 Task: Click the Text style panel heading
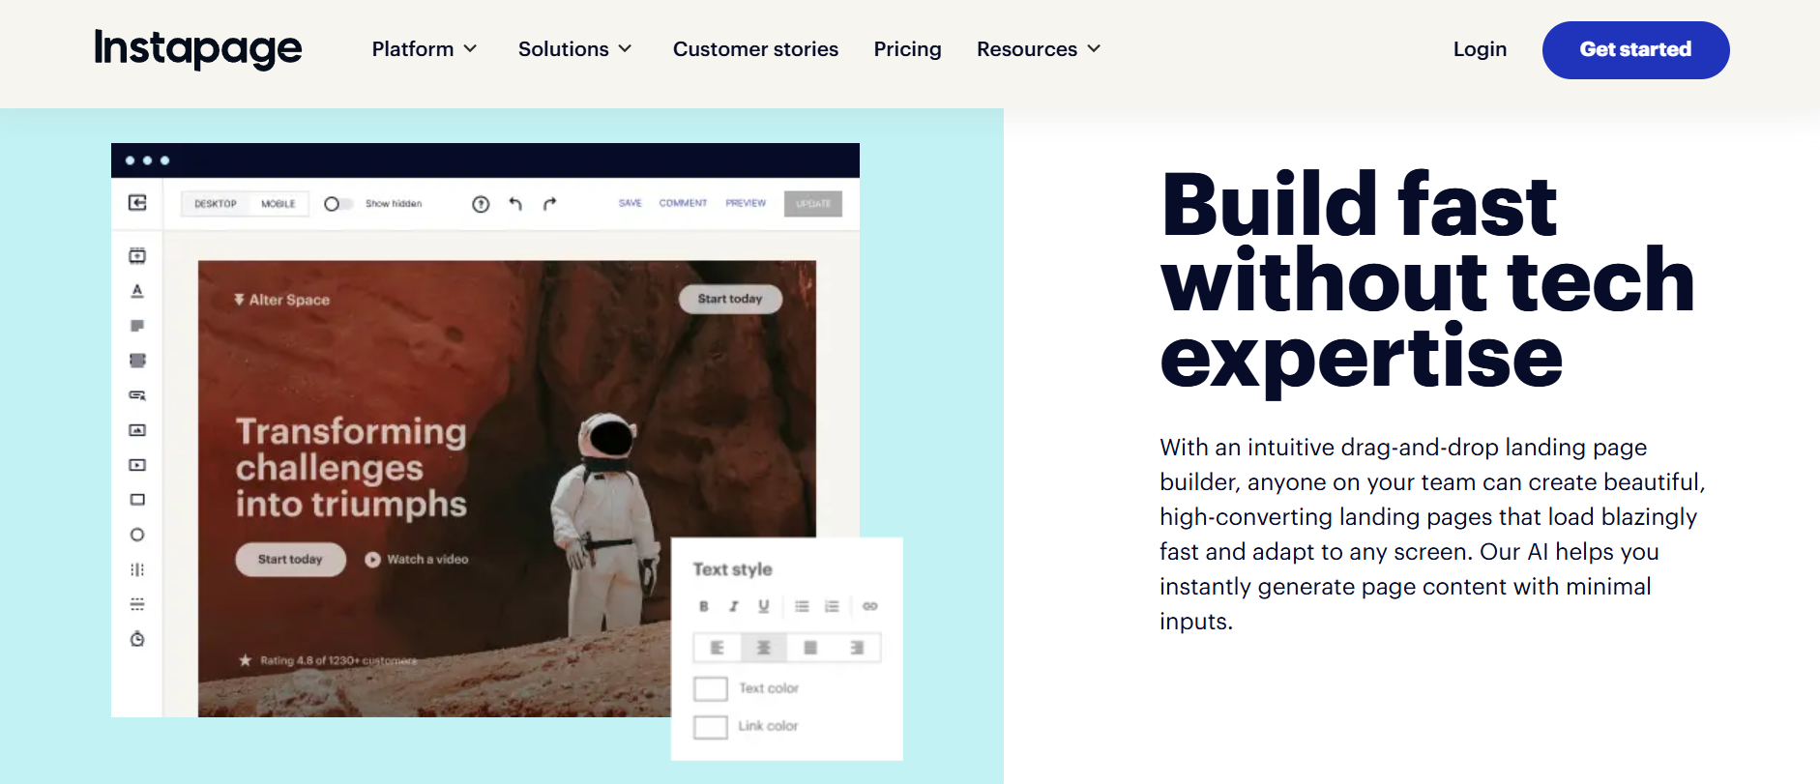[732, 569]
